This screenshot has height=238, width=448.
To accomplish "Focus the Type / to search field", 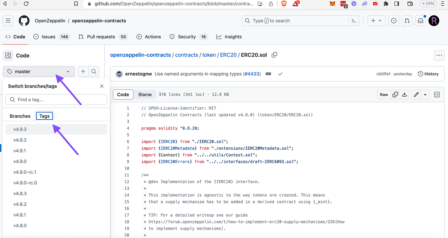I will click(x=301, y=21).
